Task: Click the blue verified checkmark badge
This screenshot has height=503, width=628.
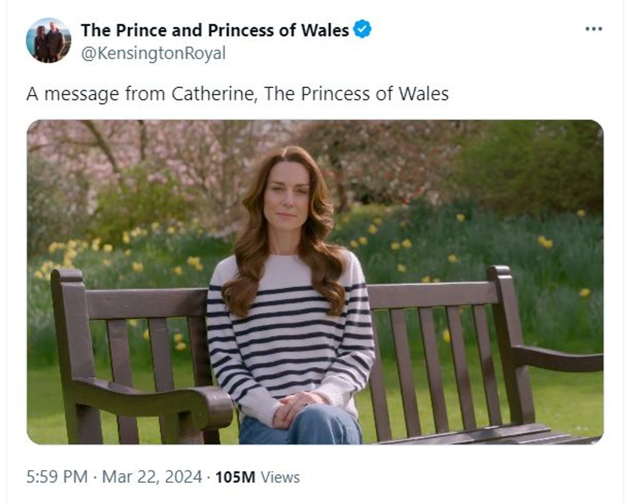Action: tap(363, 29)
